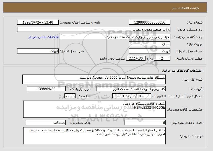Image resolution: width=213 pixels, height=151 pixels.
Task: Select the buyer notes text box
Action: coord(94,136)
